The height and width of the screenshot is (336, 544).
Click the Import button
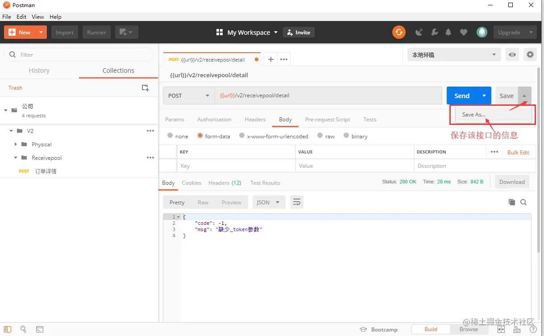(65, 32)
